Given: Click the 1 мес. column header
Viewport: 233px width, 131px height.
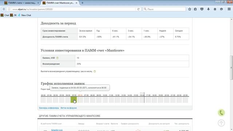Looking at the screenshot, I should pyautogui.click(x=146, y=31).
